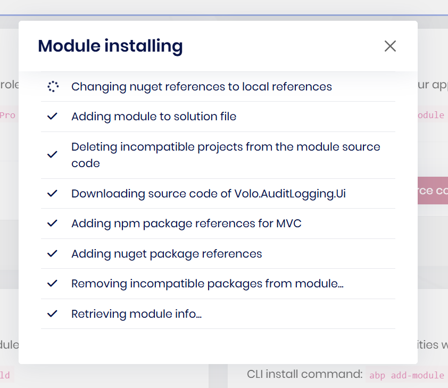Click the pink source code button behind dialog
The image size is (448, 388).
pos(432,190)
